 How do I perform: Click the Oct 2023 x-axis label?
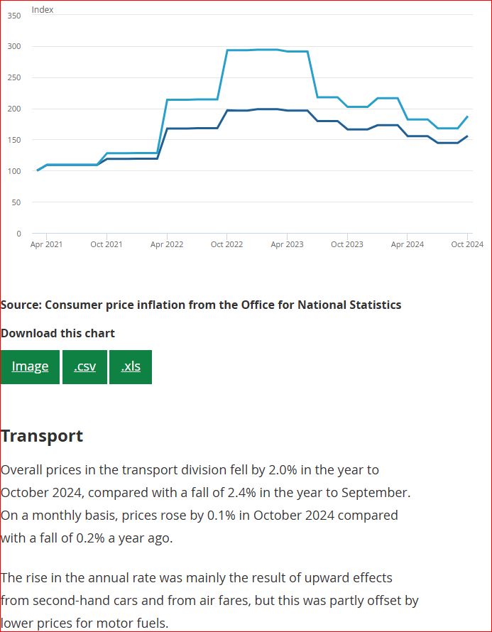(x=347, y=244)
